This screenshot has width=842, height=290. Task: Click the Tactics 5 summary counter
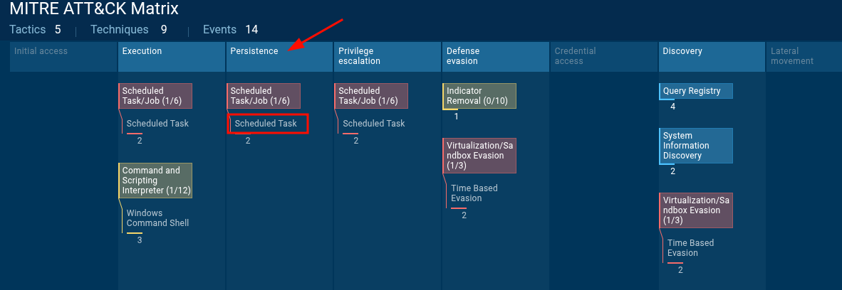36,29
